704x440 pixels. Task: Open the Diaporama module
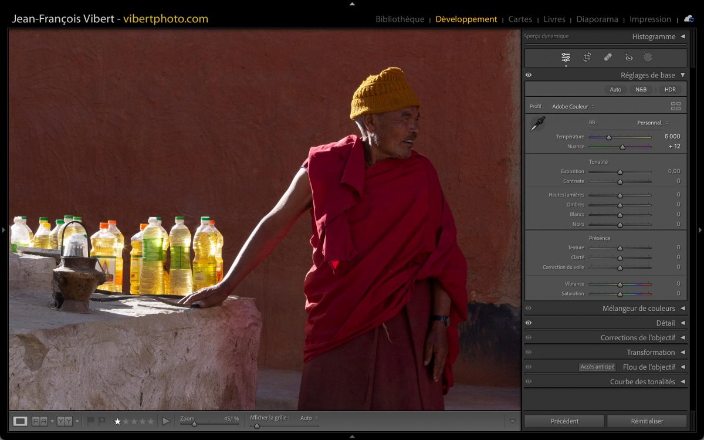597,19
